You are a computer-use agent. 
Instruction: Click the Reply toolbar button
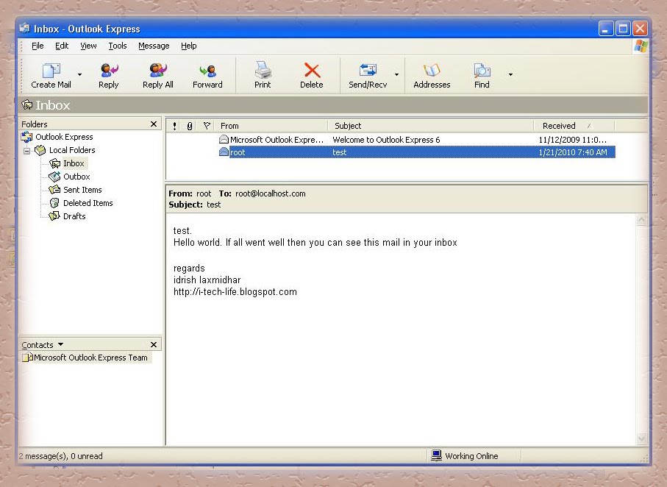(109, 76)
